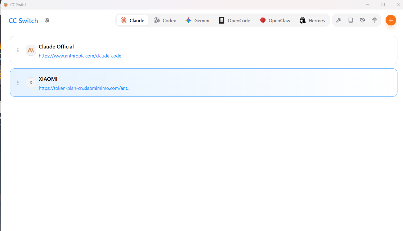Image resolution: width=403 pixels, height=231 pixels.
Task: Switch to the Gemini tab
Action: tap(197, 20)
